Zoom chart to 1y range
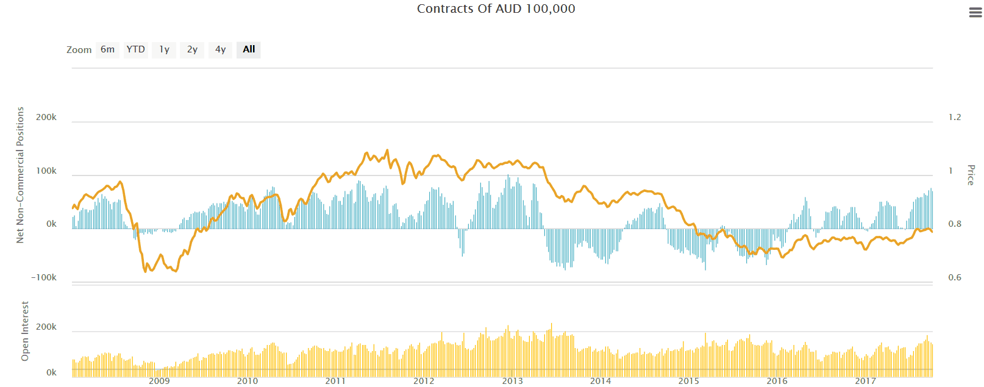The width and height of the screenshot is (984, 387). (x=164, y=49)
